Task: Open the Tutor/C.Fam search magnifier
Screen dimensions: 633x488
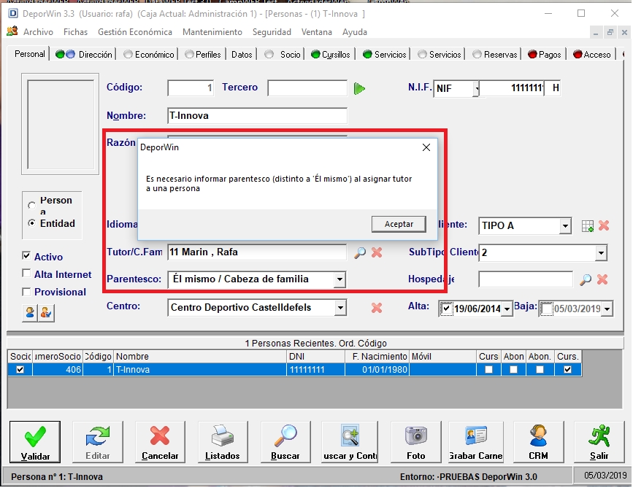Action: [x=360, y=252]
